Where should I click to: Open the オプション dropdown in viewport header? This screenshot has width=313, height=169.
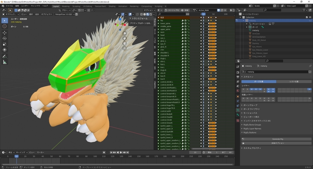[x=149, y=10]
